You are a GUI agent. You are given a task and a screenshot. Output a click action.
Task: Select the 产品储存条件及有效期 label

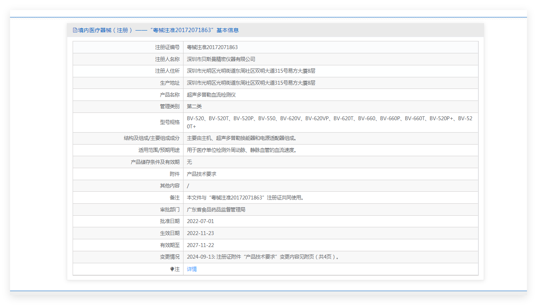155,162
